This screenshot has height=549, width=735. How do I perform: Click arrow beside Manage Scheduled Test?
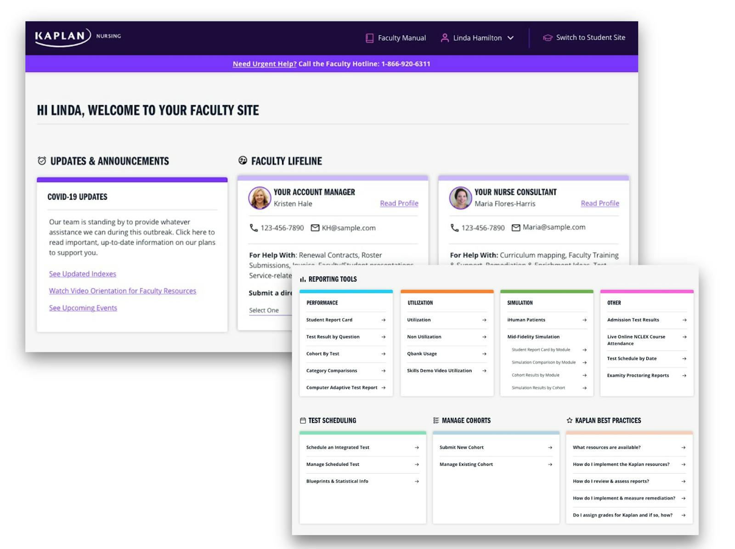click(x=417, y=465)
